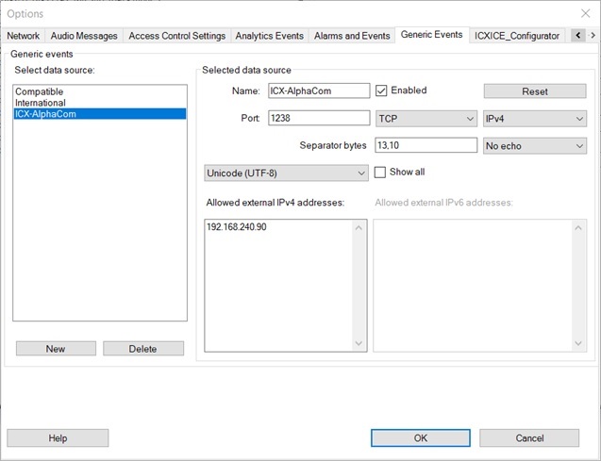Expand the IPv4 address type dropdown
The height and width of the screenshot is (461, 601).
(534, 119)
